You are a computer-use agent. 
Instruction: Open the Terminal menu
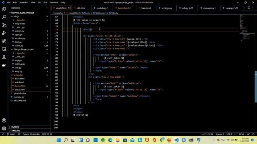54,2
